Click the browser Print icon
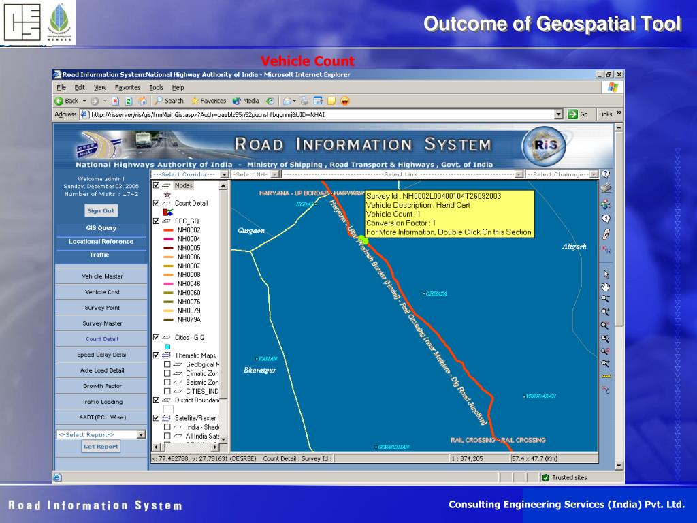This screenshot has height=523, width=697. [x=304, y=101]
